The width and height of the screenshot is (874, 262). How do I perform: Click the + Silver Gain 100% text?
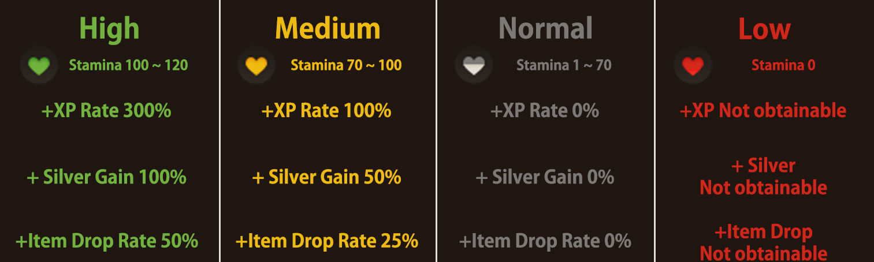[107, 177]
